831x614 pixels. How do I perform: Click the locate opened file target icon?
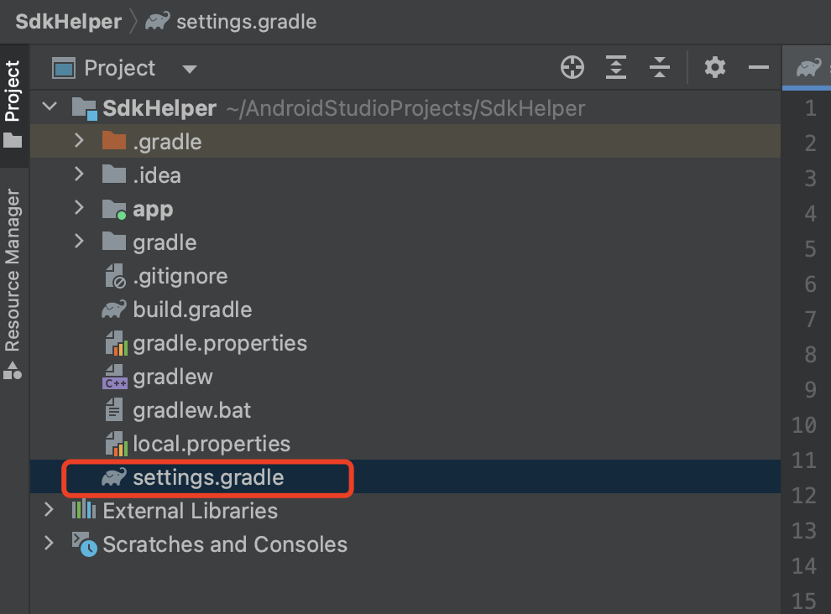click(x=572, y=68)
